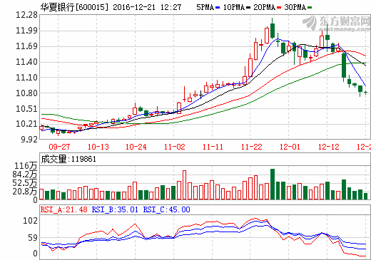This screenshot has height=260, width=371.
Task: Click the tallest red volume bar
Action: (184, 184)
